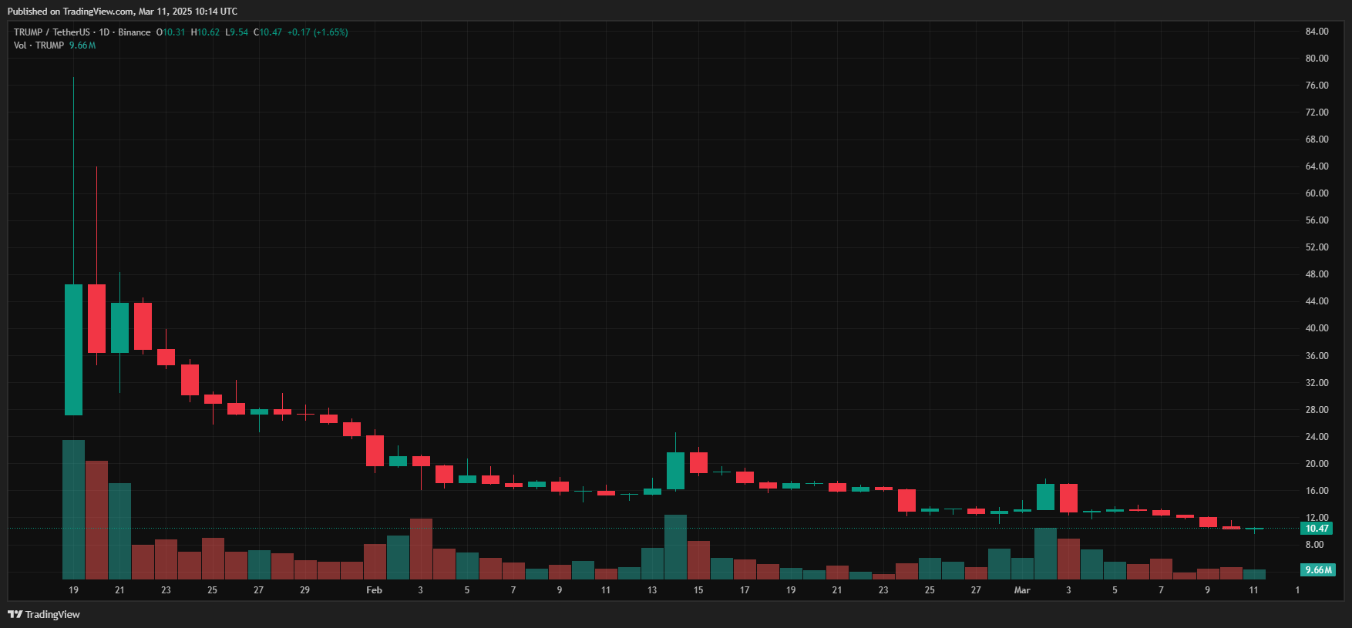Click the green candle on Feb 14
This screenshot has height=628, width=1352.
pos(675,471)
